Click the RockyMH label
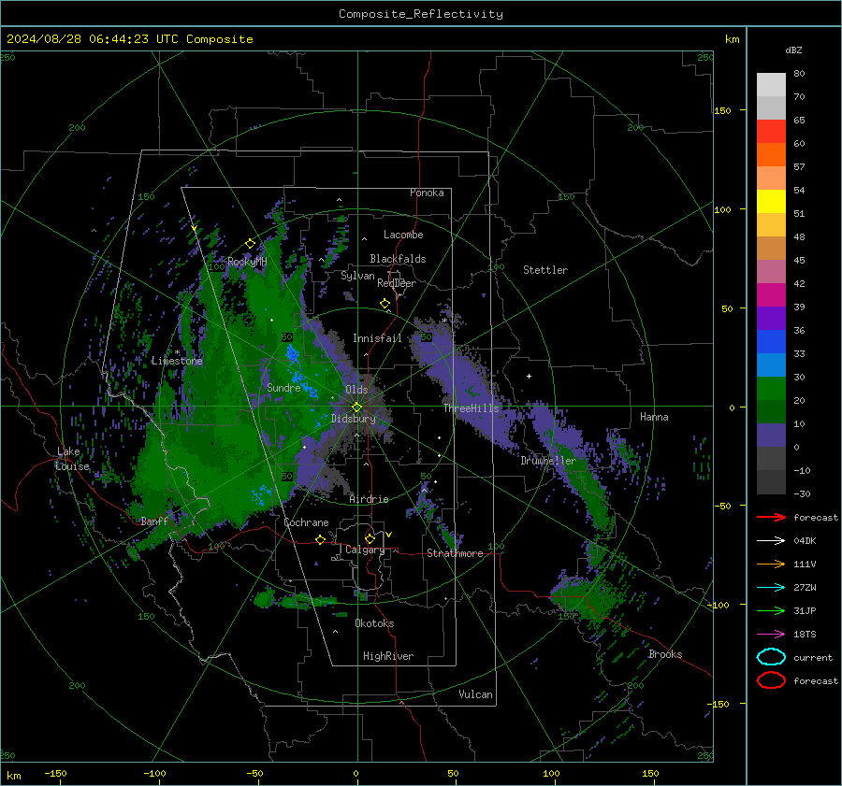 point(247,262)
